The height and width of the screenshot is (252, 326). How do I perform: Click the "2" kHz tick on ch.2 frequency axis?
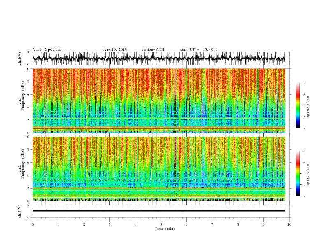point(29,188)
